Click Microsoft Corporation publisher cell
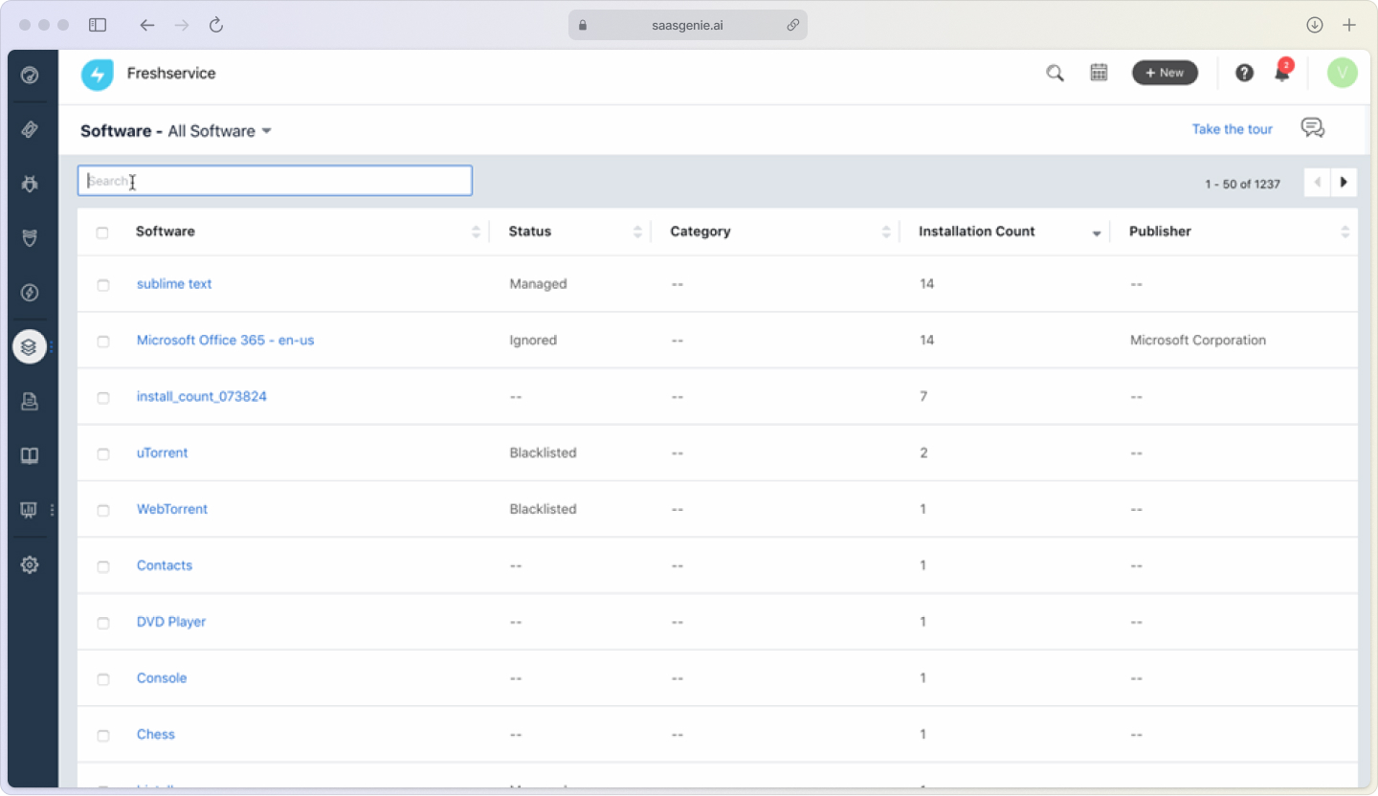 (x=1198, y=340)
